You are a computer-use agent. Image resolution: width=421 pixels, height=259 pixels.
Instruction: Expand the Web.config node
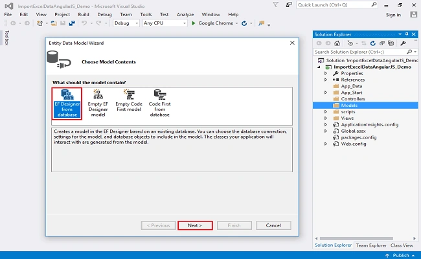coord(326,144)
